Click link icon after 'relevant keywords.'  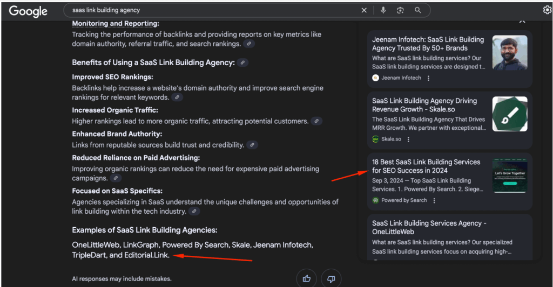(x=177, y=97)
